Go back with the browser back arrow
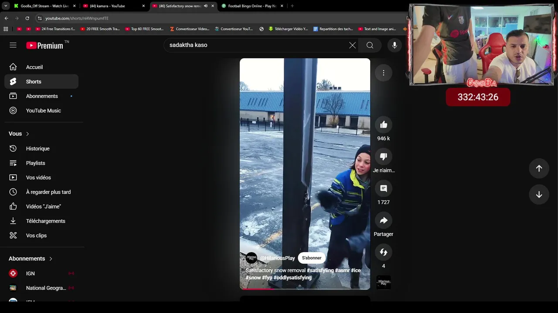The image size is (558, 313). click(x=6, y=18)
